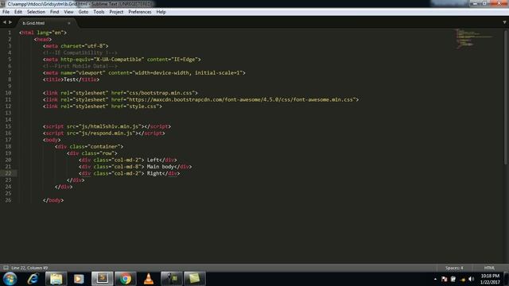Image resolution: width=509 pixels, height=286 pixels.
Task: Change syntax via 'HTML' status item
Action: (490, 268)
